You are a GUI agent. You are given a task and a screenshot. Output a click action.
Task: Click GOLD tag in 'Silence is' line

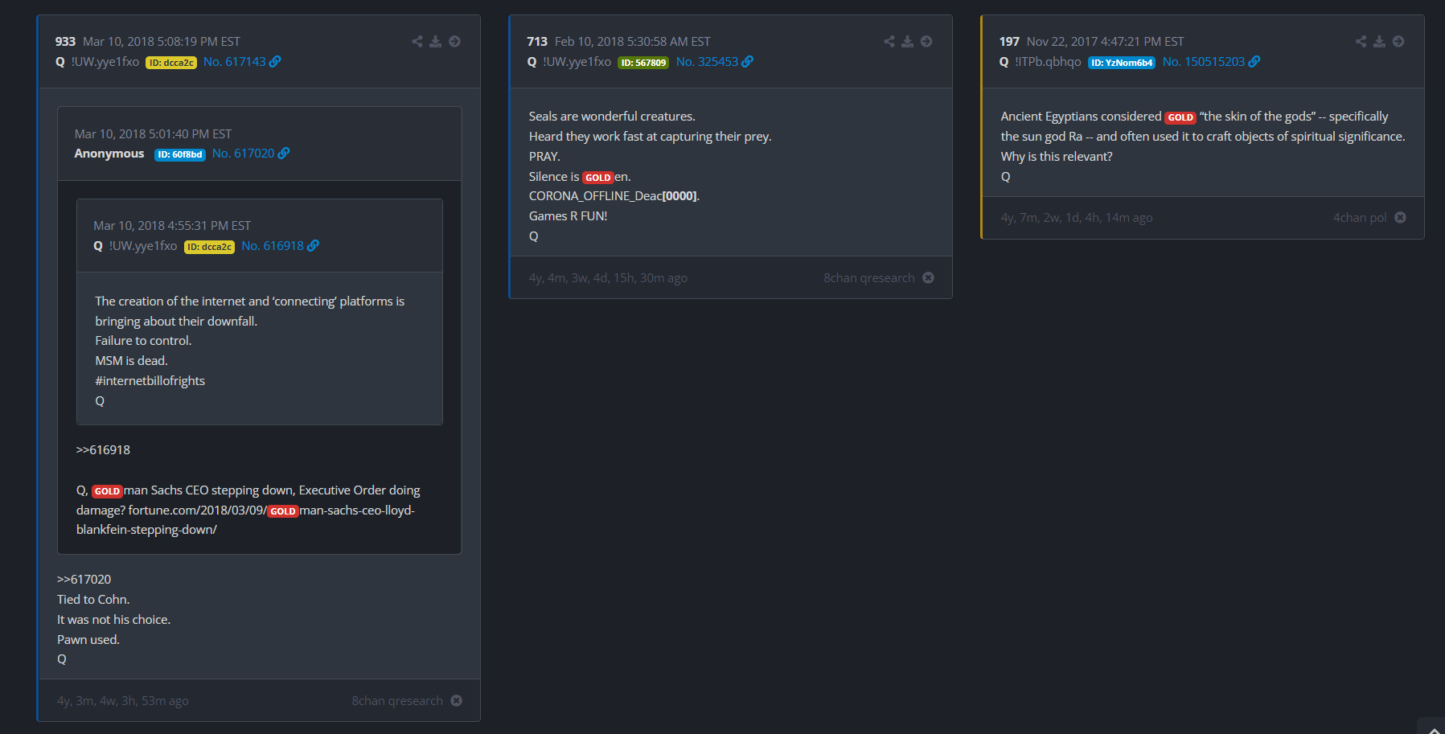597,178
